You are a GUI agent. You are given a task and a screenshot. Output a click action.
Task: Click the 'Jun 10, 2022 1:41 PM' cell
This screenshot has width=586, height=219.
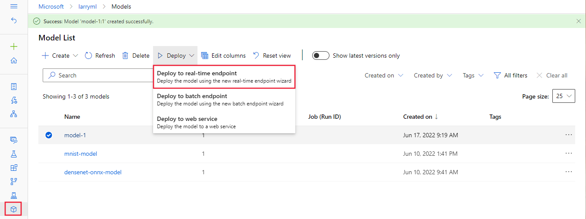(x=430, y=154)
